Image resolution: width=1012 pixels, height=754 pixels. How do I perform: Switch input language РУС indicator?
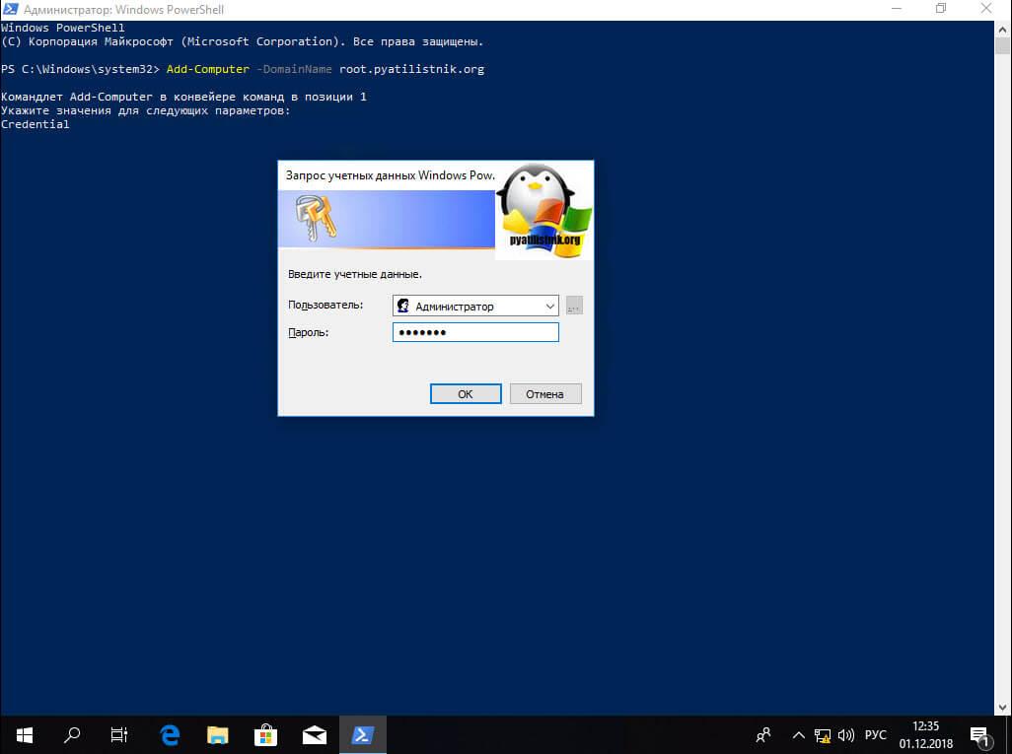(x=876, y=734)
